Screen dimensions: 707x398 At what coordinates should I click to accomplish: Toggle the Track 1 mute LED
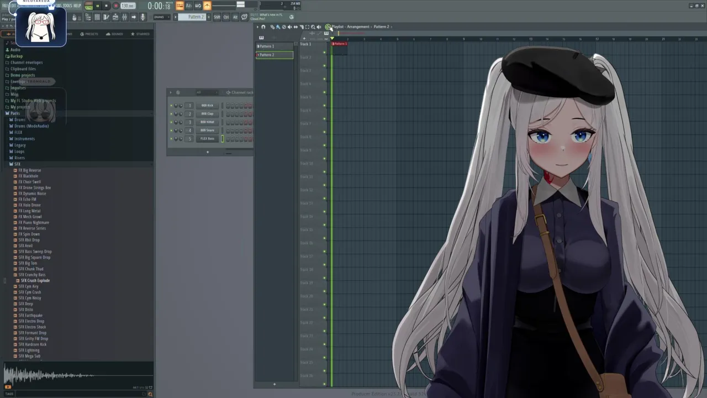point(324,53)
